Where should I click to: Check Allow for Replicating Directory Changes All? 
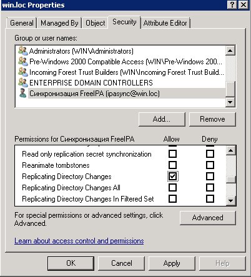(172, 188)
